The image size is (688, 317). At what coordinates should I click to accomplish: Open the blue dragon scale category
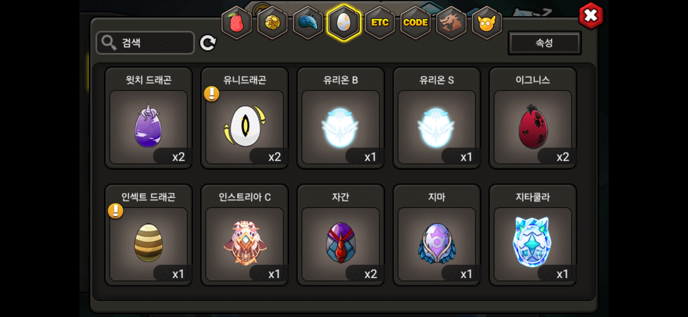[308, 23]
